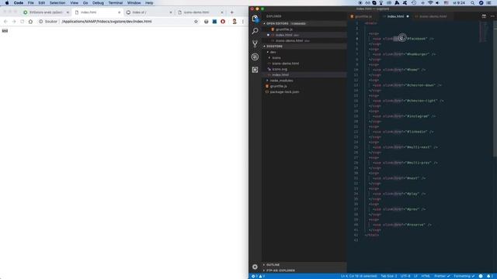Expand the node_modules folder
This screenshot has width=497, height=279.
304,81
